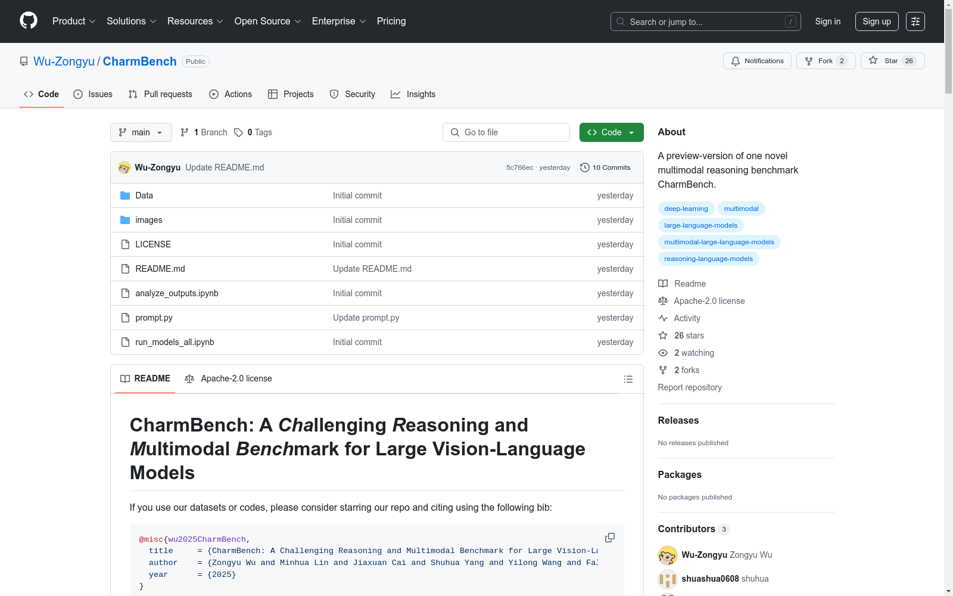Viewport: 953px width, 596px height.
Task: Open the CharmBench repository name link
Action: pos(139,61)
